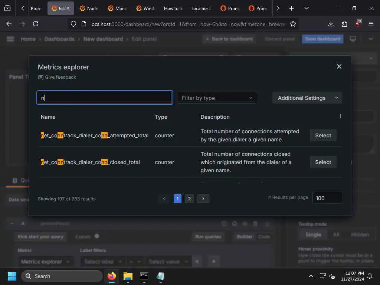Go to results page 2

pos(189,199)
